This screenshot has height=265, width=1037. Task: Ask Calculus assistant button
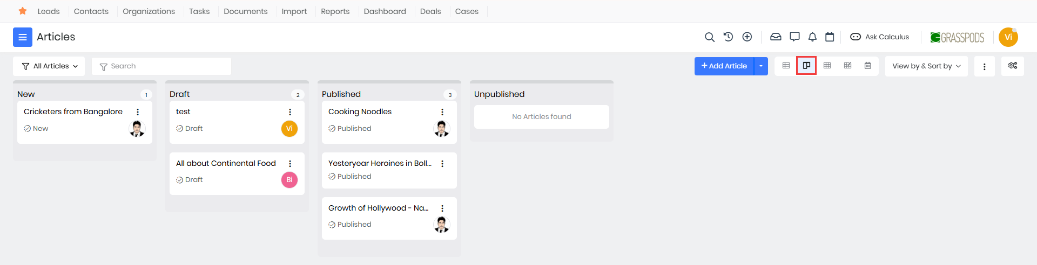[x=880, y=37]
